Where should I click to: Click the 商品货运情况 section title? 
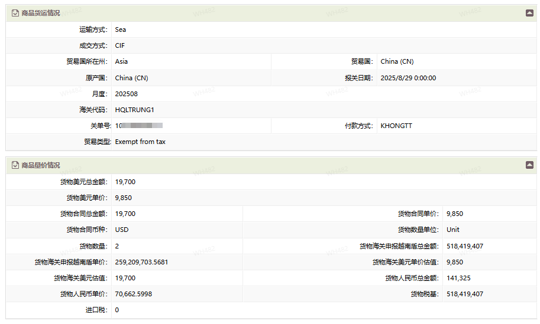coord(40,13)
